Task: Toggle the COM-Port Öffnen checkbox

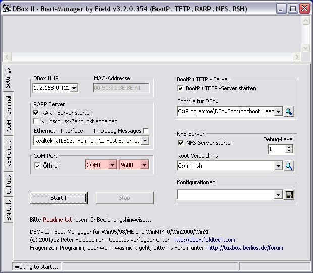Action: 37,166
